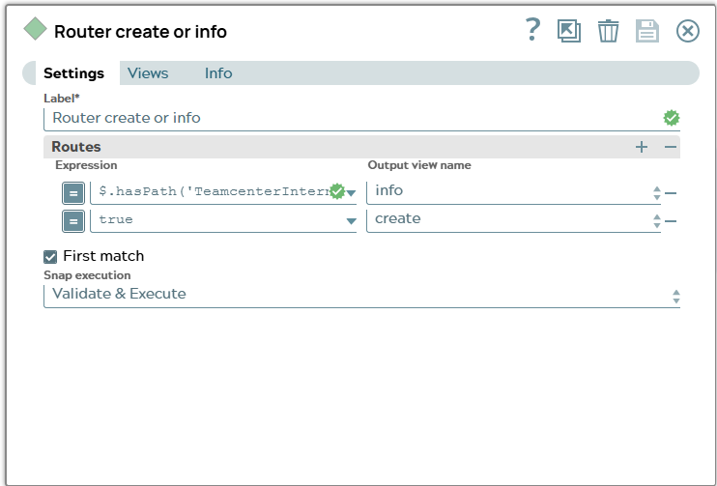Viewport: 717px width, 486px height.
Task: Save settings with the floppy disk icon
Action: (647, 31)
